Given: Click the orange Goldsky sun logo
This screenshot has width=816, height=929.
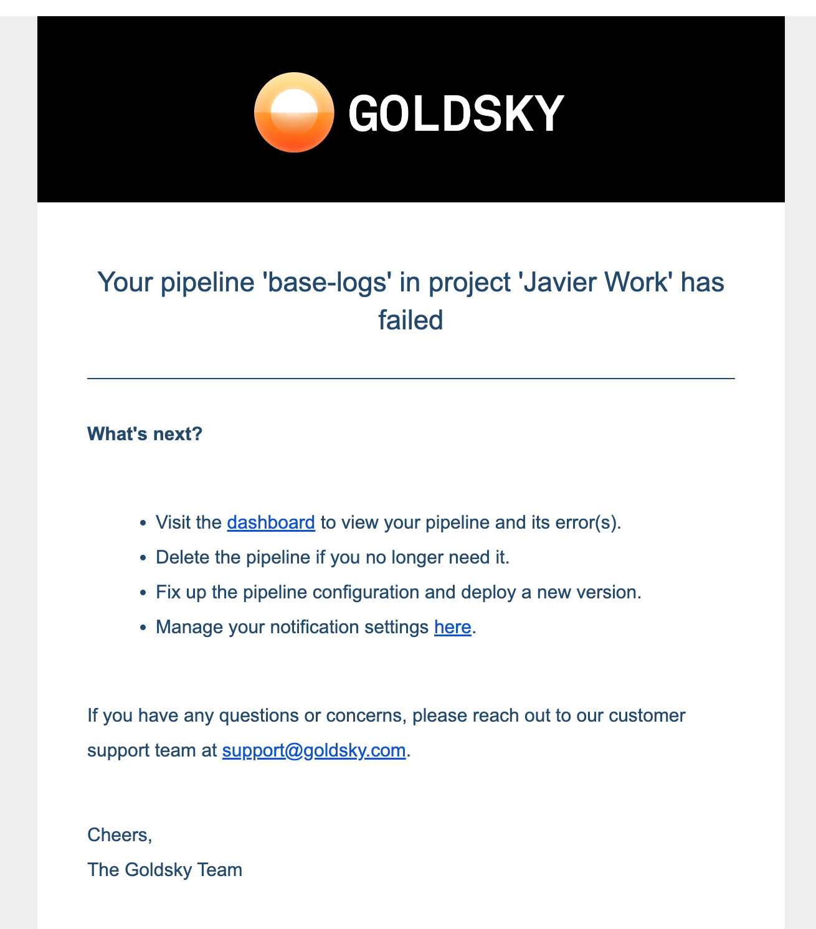Looking at the screenshot, I should [294, 113].
